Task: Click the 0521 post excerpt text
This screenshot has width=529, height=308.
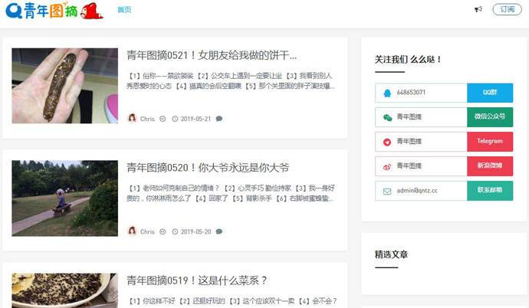Action: (x=231, y=81)
